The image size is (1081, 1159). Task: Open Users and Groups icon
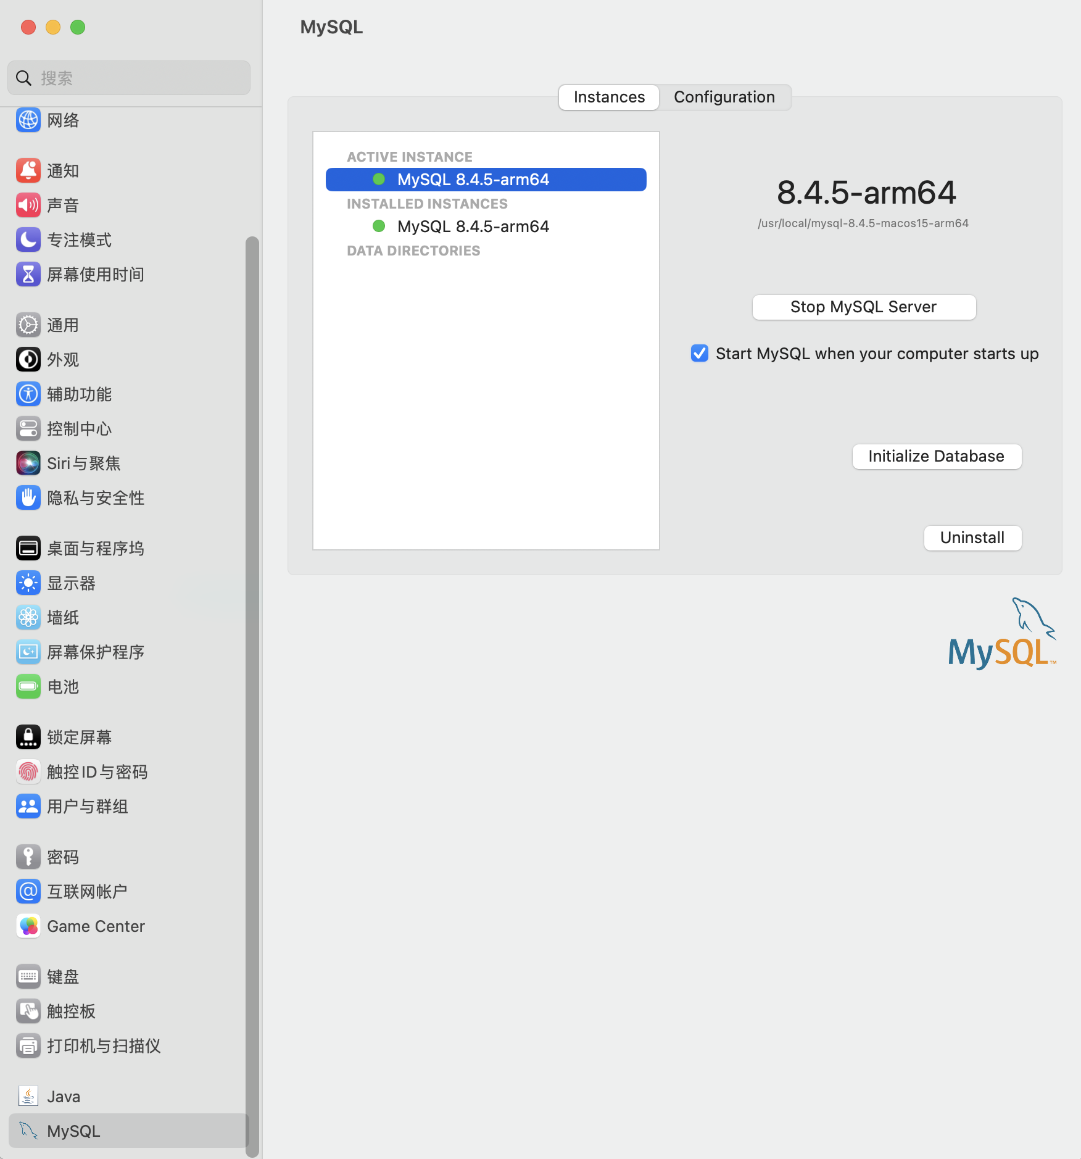point(28,806)
